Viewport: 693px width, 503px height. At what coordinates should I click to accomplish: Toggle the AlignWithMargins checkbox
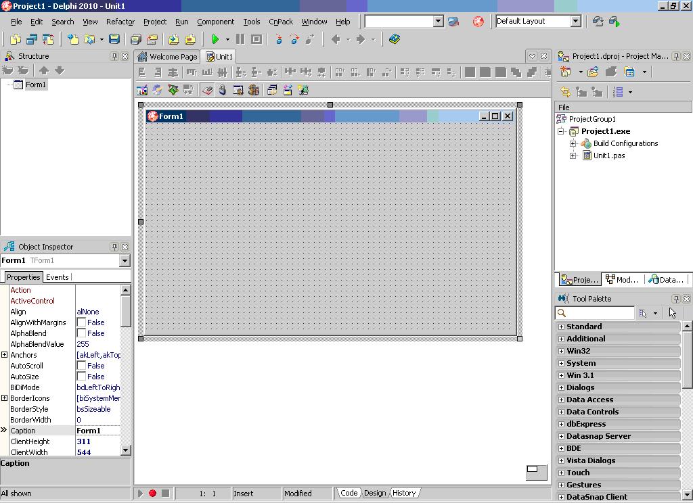click(81, 322)
